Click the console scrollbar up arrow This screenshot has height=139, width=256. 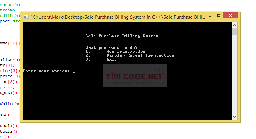pos(234,25)
